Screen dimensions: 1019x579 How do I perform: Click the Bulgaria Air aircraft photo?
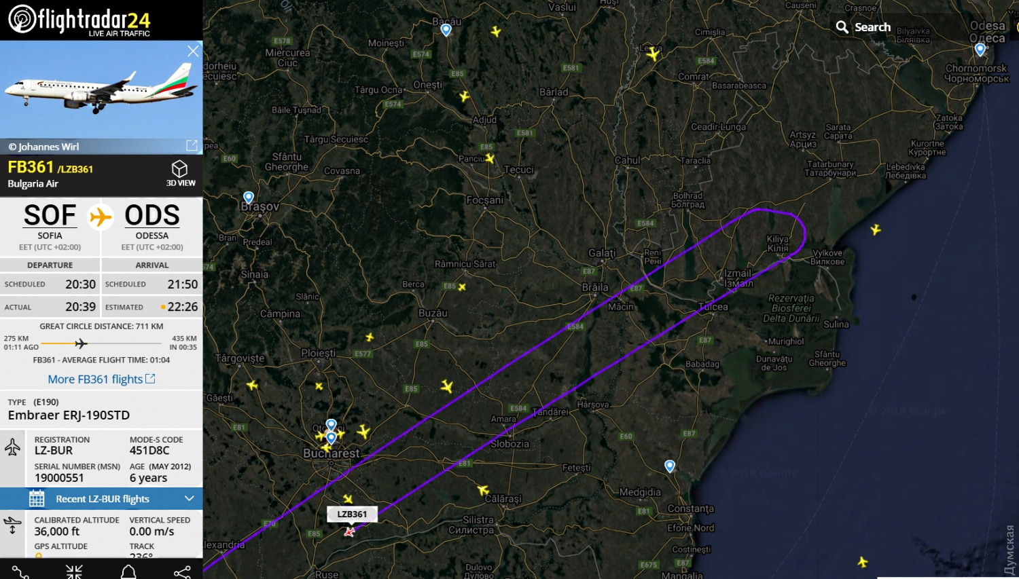point(101,90)
